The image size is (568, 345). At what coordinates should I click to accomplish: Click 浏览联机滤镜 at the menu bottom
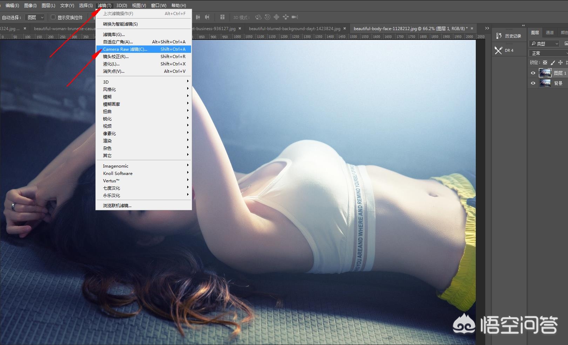(117, 206)
